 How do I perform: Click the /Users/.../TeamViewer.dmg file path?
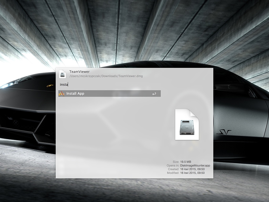106,76
